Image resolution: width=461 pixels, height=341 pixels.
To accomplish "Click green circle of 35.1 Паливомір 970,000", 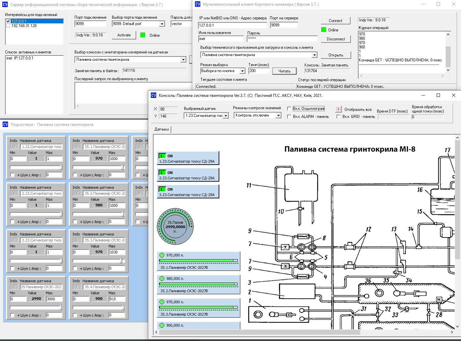I will (162, 255).
